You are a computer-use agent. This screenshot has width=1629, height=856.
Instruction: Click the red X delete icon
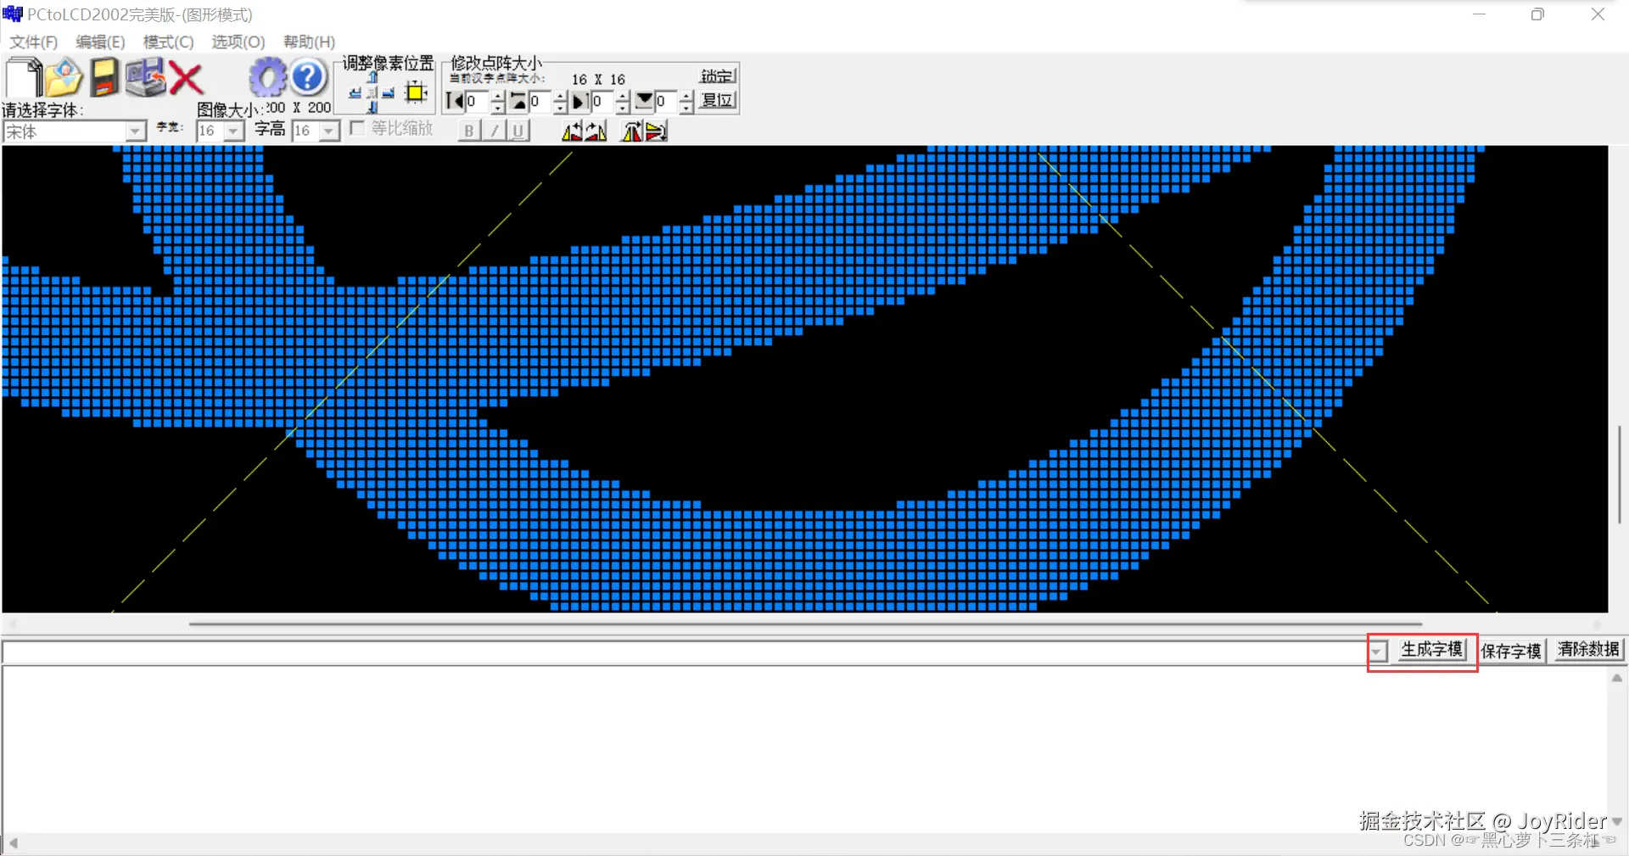point(185,79)
